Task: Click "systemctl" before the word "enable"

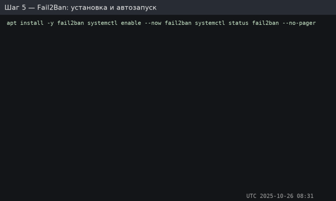Action: (102, 23)
